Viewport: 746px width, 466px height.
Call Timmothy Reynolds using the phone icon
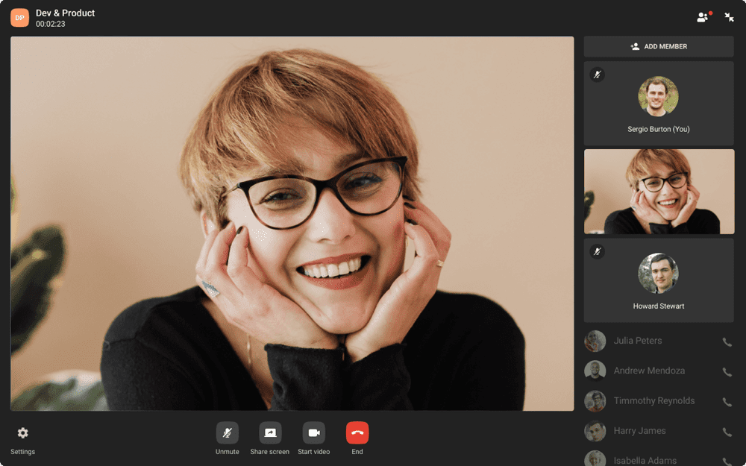click(x=727, y=400)
